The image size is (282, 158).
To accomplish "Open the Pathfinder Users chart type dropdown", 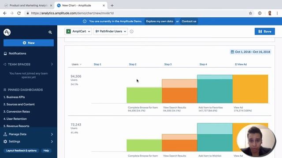I will point(111,31).
